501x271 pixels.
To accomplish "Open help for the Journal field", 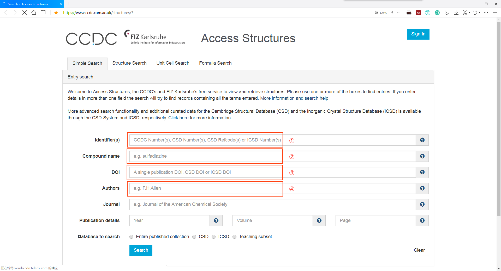I will pyautogui.click(x=422, y=204).
